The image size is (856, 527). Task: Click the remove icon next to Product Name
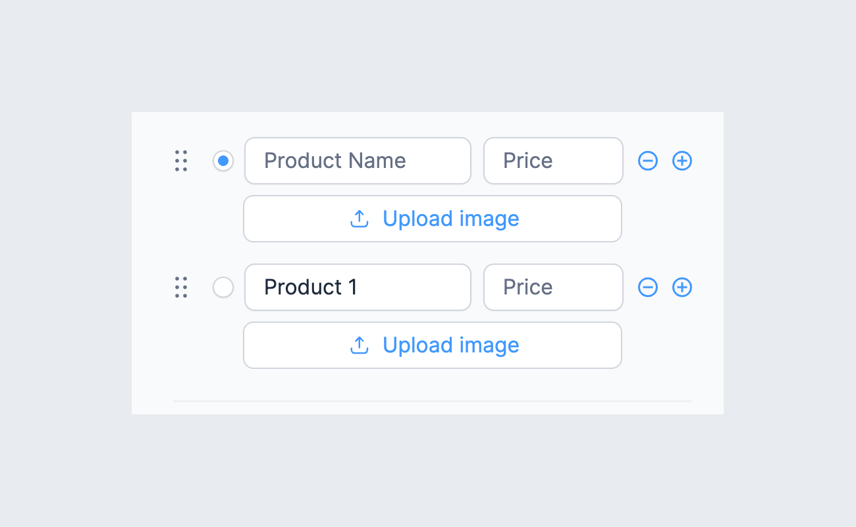[x=648, y=161]
